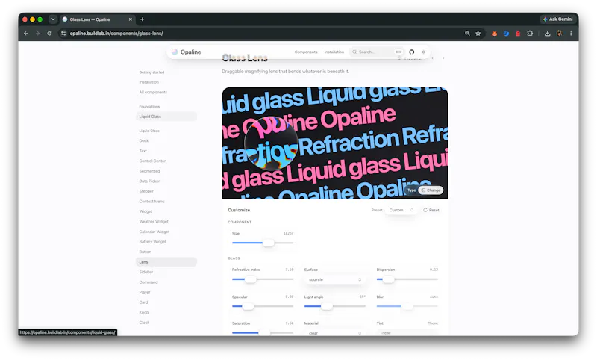The width and height of the screenshot is (597, 360).
Task: Click the Reset button in Customize
Action: coord(431,210)
